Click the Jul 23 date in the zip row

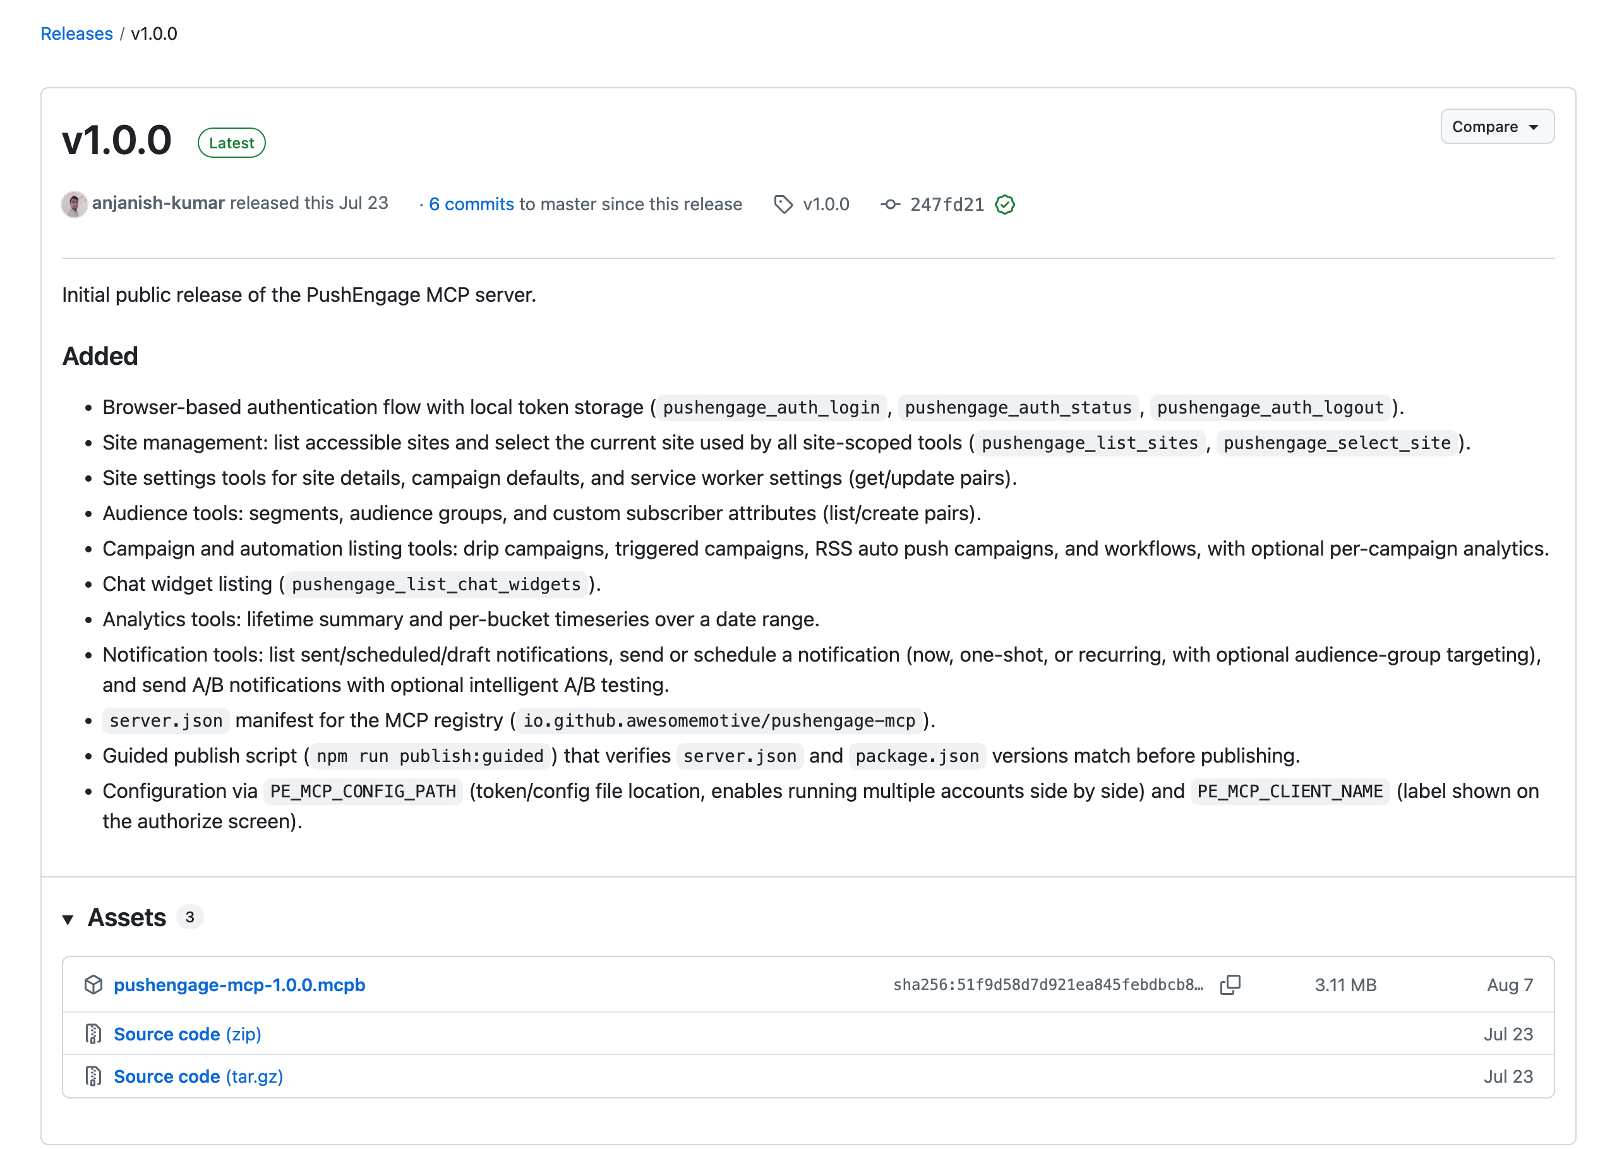point(1508,1033)
